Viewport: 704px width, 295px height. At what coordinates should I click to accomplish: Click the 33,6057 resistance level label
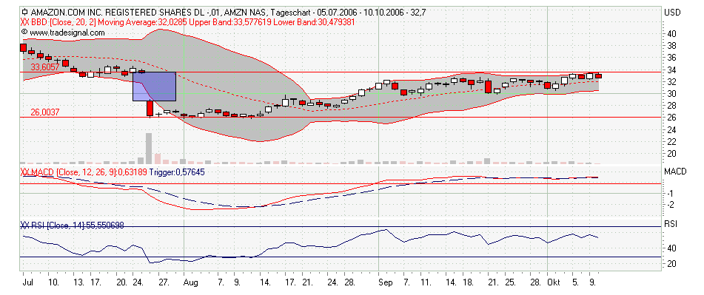pyautogui.click(x=45, y=67)
